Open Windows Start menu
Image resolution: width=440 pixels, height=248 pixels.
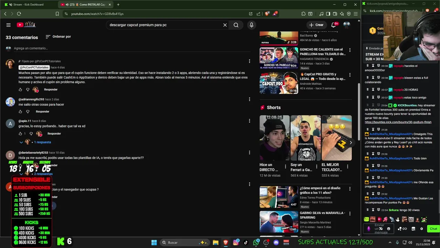click(154, 242)
